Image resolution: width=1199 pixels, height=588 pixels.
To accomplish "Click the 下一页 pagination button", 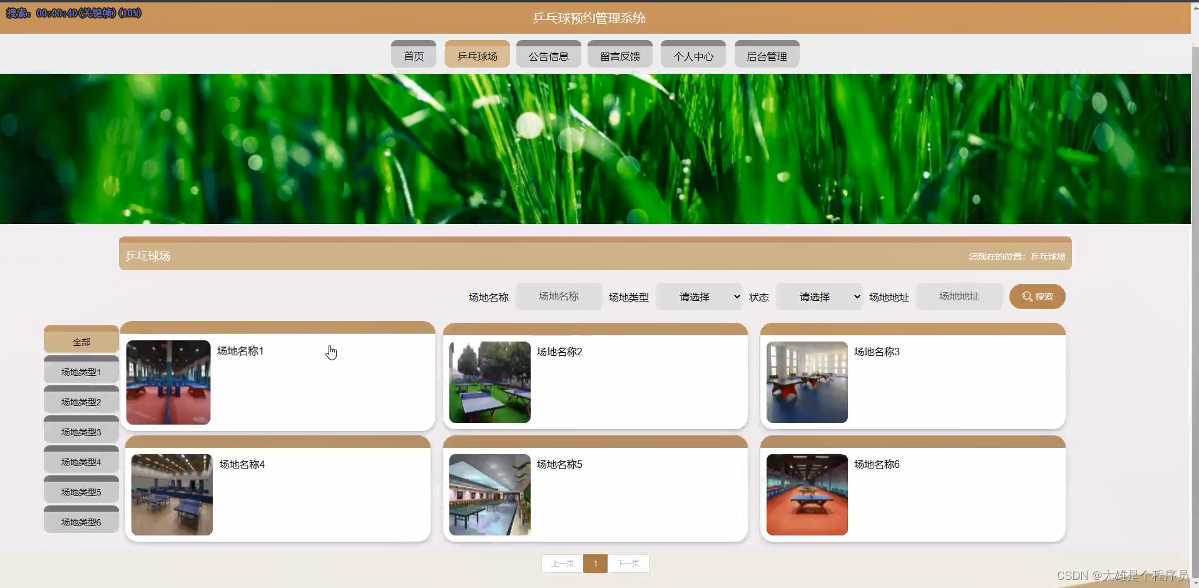I will (628, 562).
